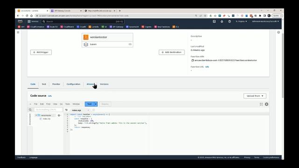Open the AWS help question mark icon
The height and width of the screenshot is (168, 299).
tap(229, 21)
